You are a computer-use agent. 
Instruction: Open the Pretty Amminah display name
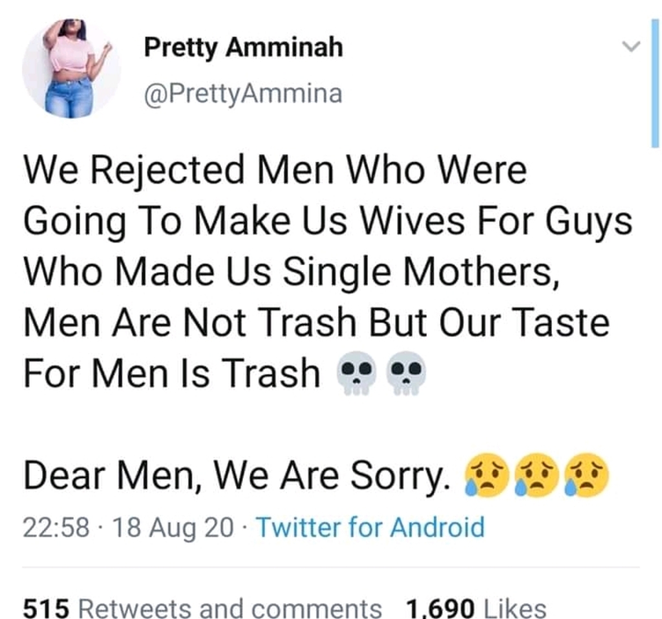[243, 48]
